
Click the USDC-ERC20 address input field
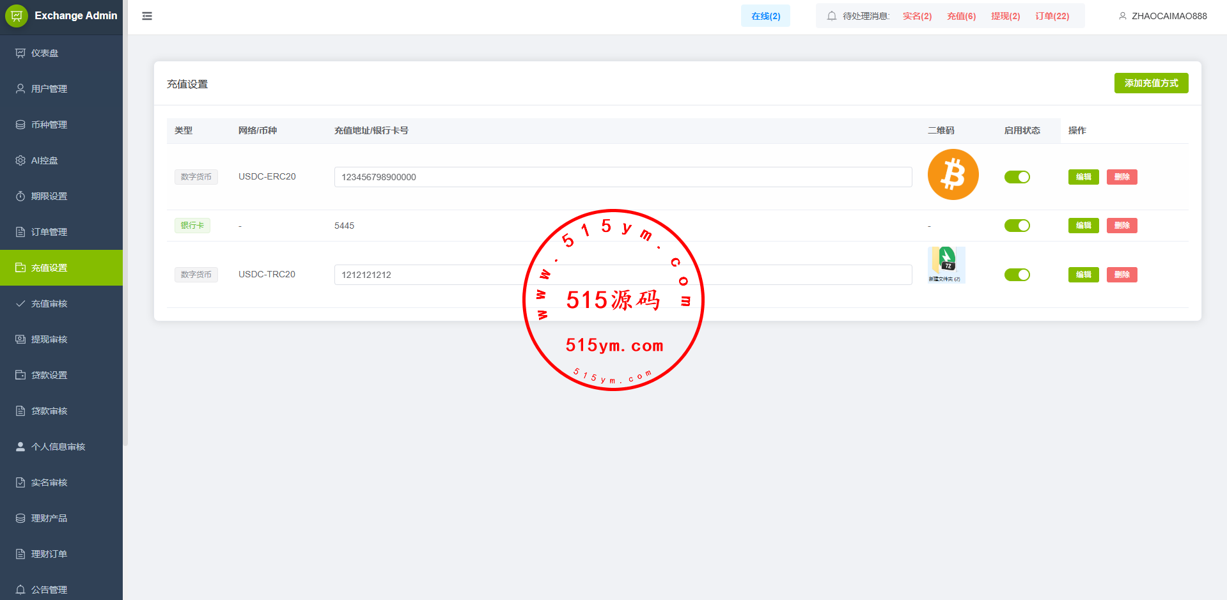(x=623, y=177)
